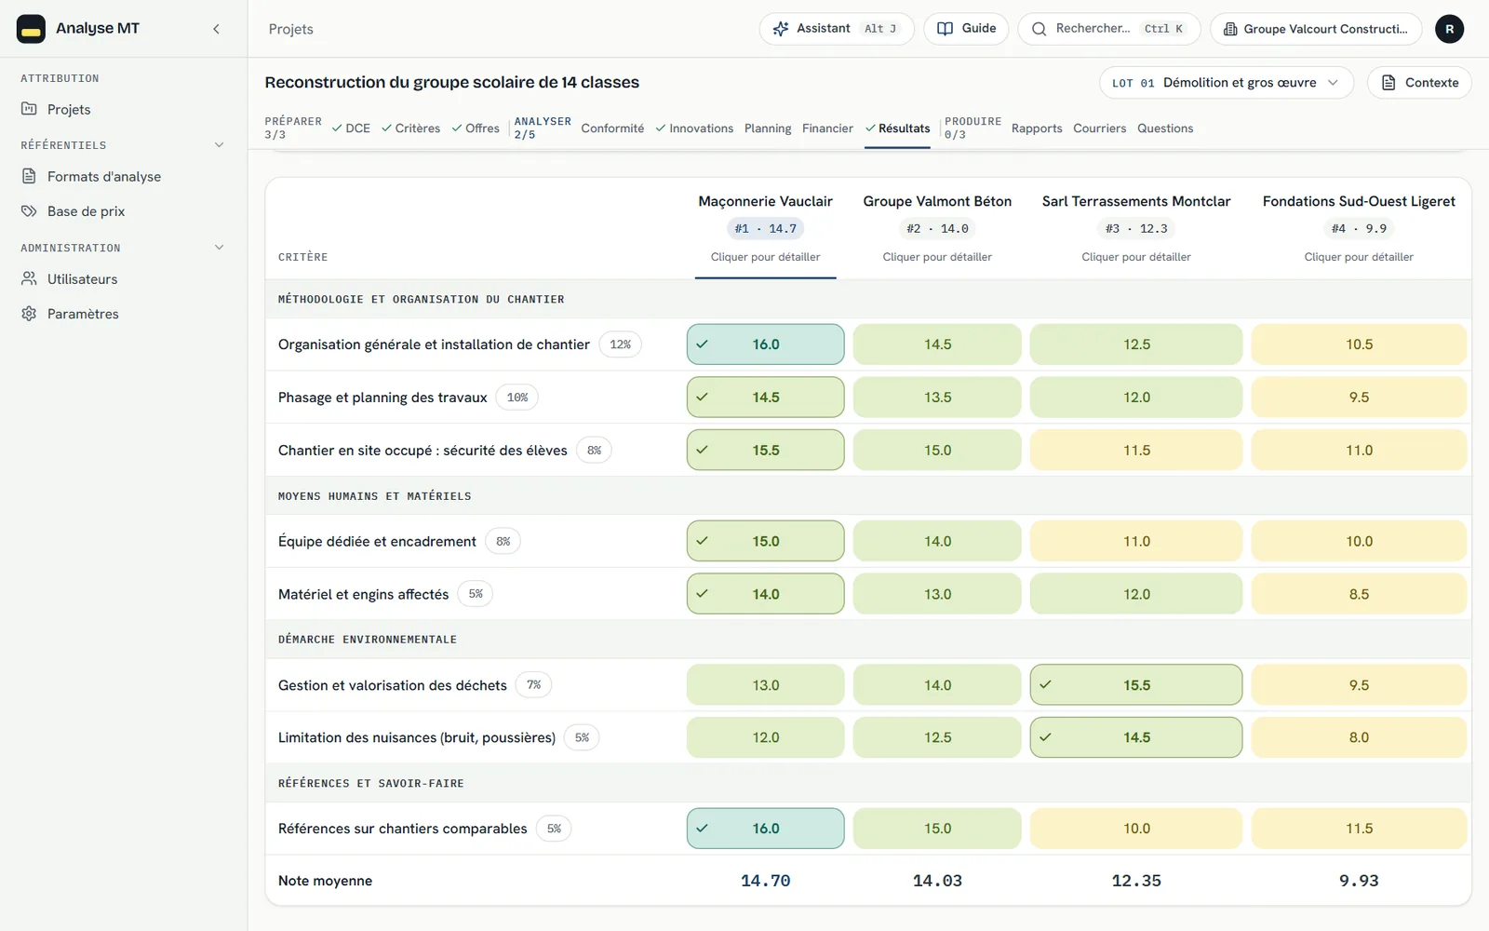This screenshot has height=931, width=1489.
Task: Open the Courriers tab
Action: (1099, 128)
